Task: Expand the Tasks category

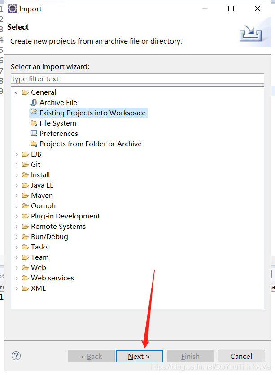Action: point(17,247)
